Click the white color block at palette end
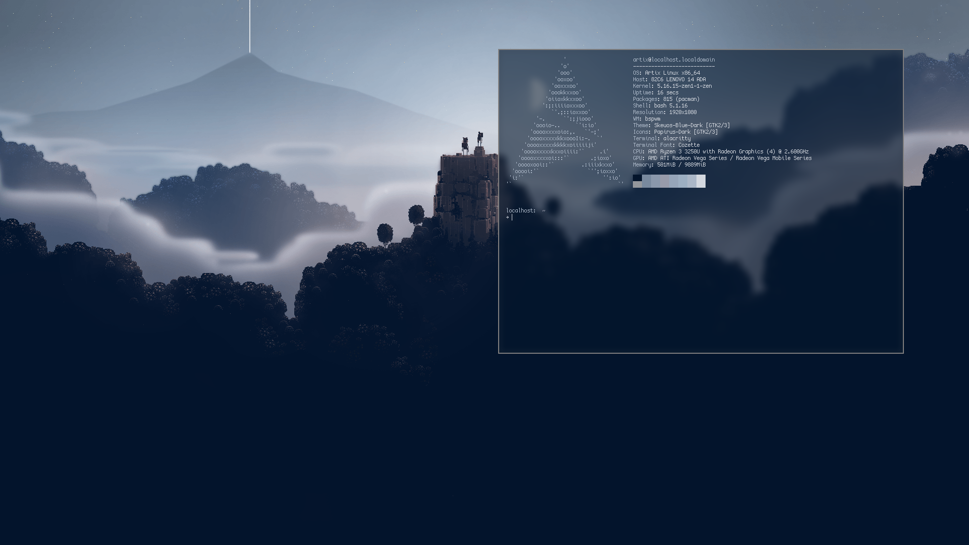The width and height of the screenshot is (969, 545). click(x=701, y=181)
